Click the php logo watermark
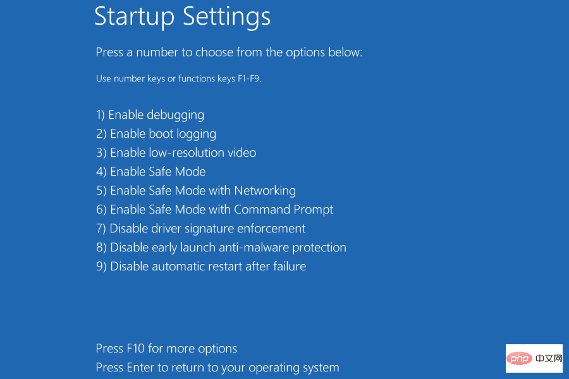Screen dimensions: 569x379 point(520,358)
